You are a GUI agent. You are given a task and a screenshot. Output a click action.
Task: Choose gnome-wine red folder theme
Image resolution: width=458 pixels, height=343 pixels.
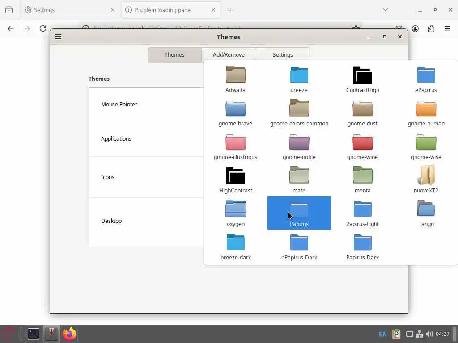(x=362, y=146)
